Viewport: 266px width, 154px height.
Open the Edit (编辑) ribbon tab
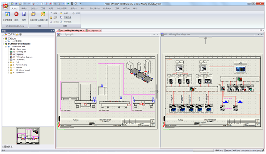point(24,8)
